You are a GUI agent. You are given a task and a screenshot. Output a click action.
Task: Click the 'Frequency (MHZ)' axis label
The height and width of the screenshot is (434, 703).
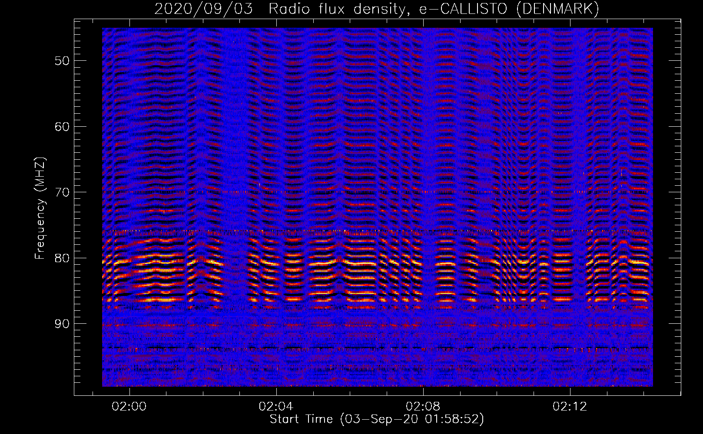coord(40,208)
